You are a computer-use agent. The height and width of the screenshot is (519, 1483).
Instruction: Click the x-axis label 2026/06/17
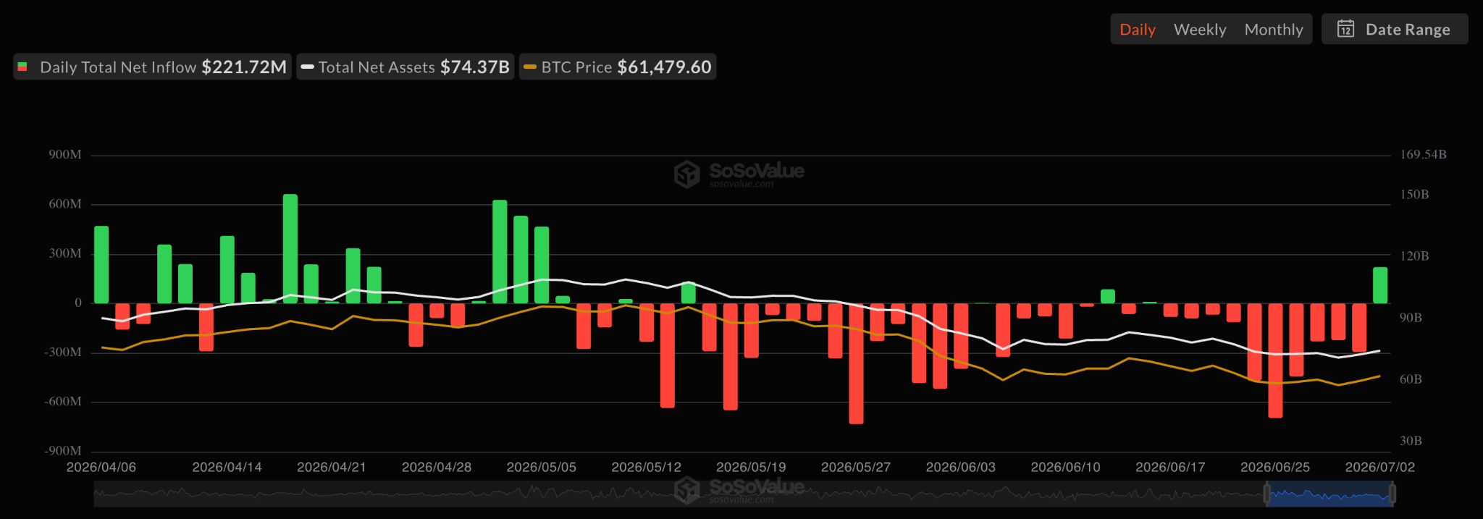(1170, 467)
